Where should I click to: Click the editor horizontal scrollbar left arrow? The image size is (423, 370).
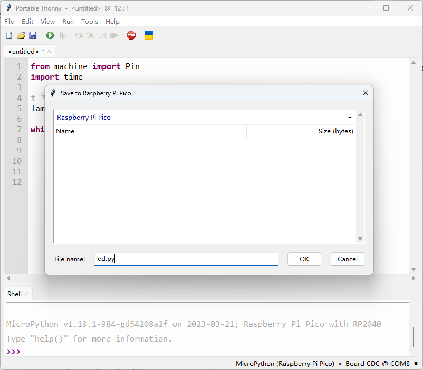point(8,278)
